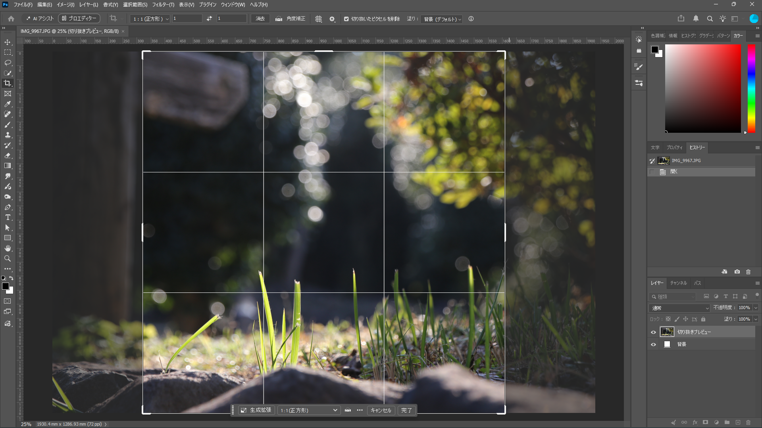The image size is (762, 428).
Task: Open the Layers panel menu
Action: 757,283
